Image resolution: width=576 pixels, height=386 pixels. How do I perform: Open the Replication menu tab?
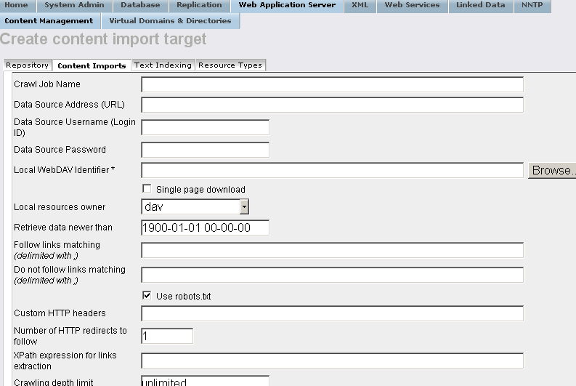click(199, 6)
